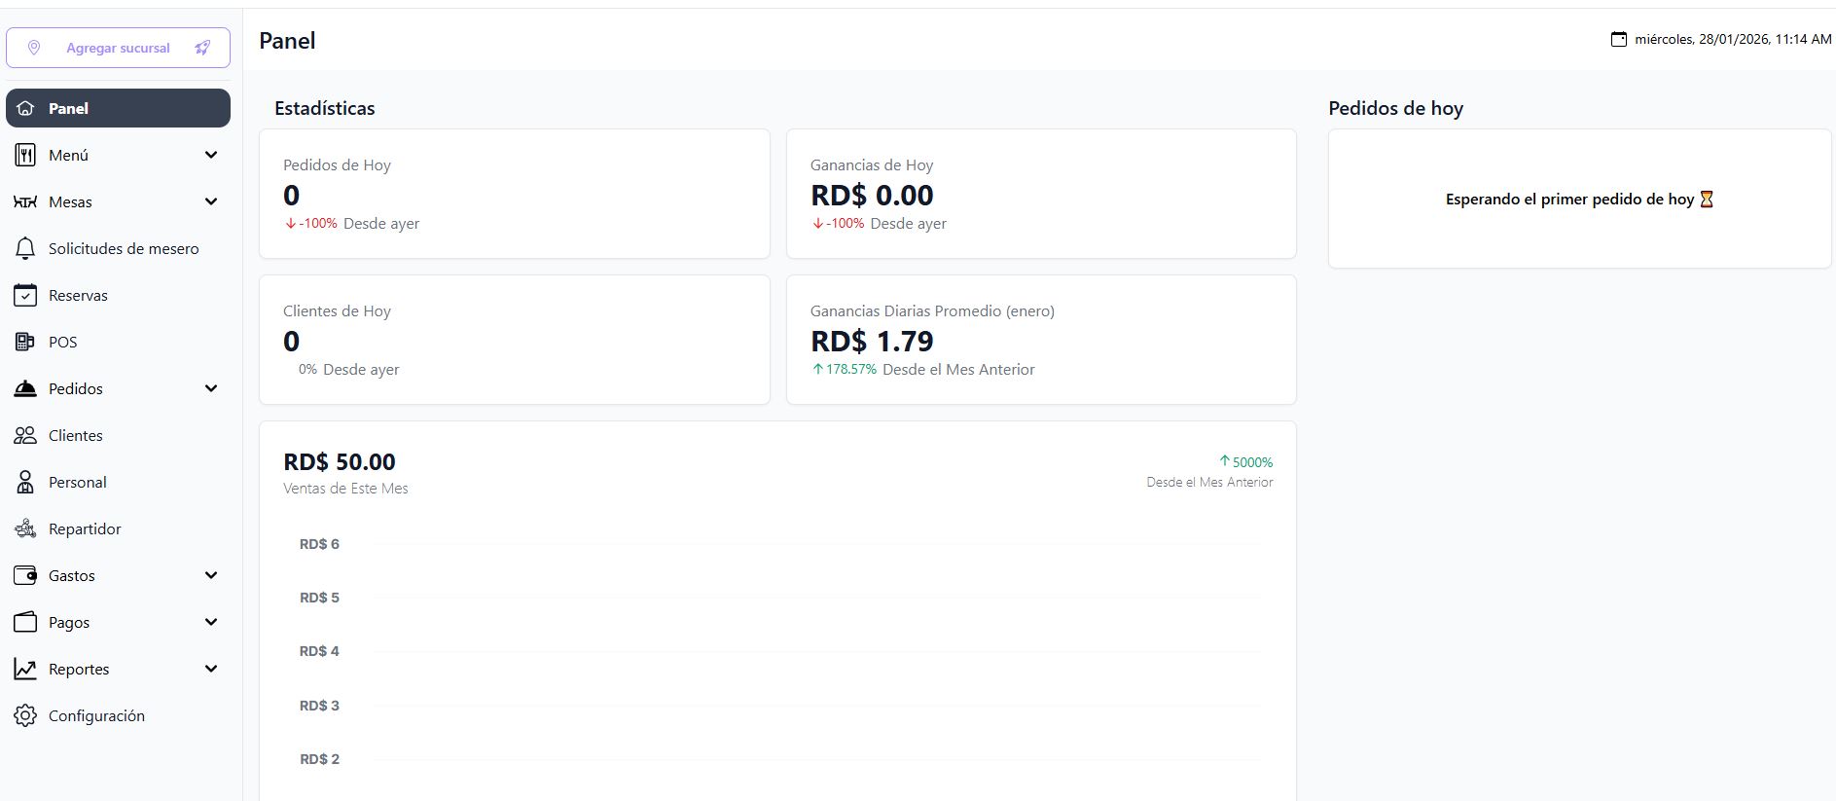Open the Configuración gear icon
The height and width of the screenshot is (801, 1836).
coord(25,715)
